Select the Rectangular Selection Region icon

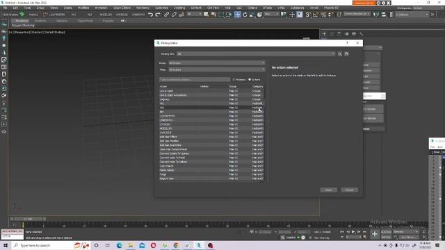click(221, 15)
